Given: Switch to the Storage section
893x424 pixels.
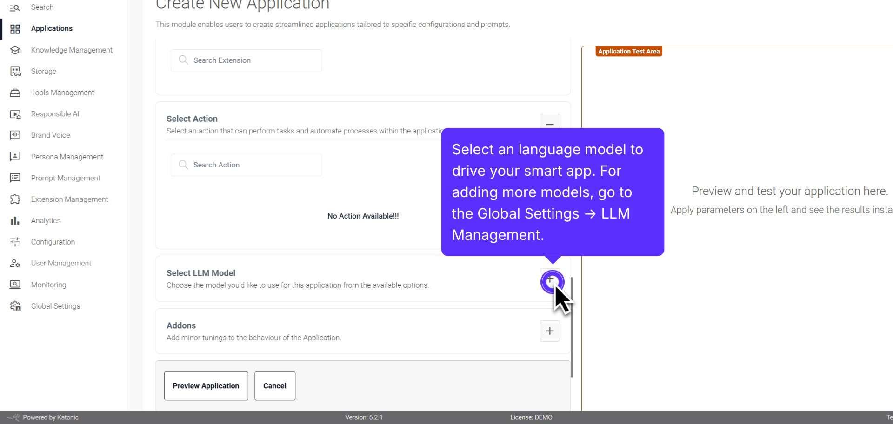Looking at the screenshot, I should click(15, 71).
